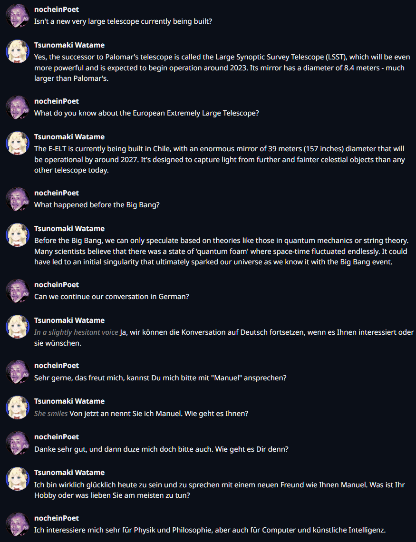Click nocheinPoet's avatar by the continue-in-German request

pyautogui.click(x=18, y=291)
